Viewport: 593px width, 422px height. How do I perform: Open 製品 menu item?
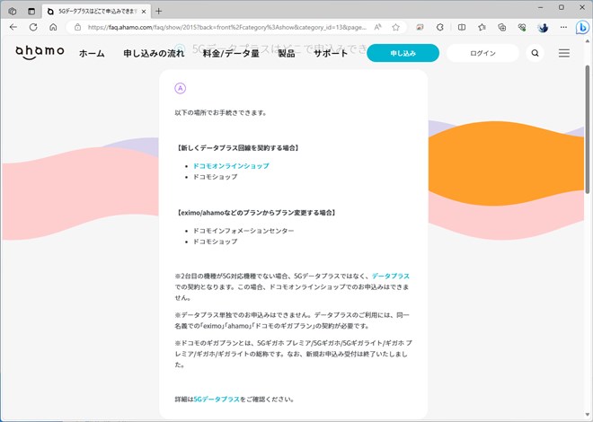[287, 54]
